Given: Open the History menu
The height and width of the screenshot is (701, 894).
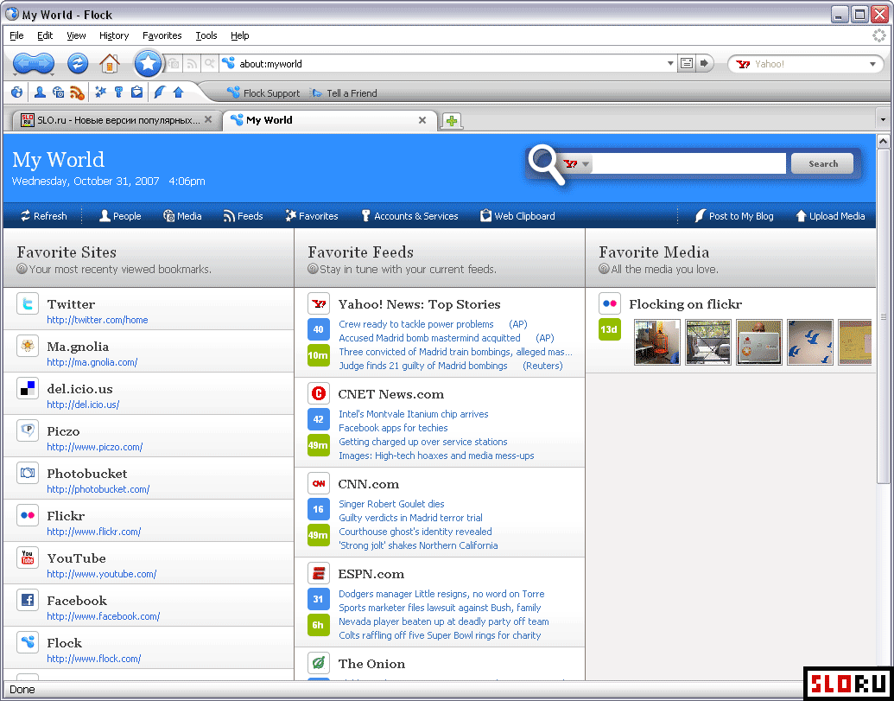Looking at the screenshot, I should pyautogui.click(x=114, y=35).
